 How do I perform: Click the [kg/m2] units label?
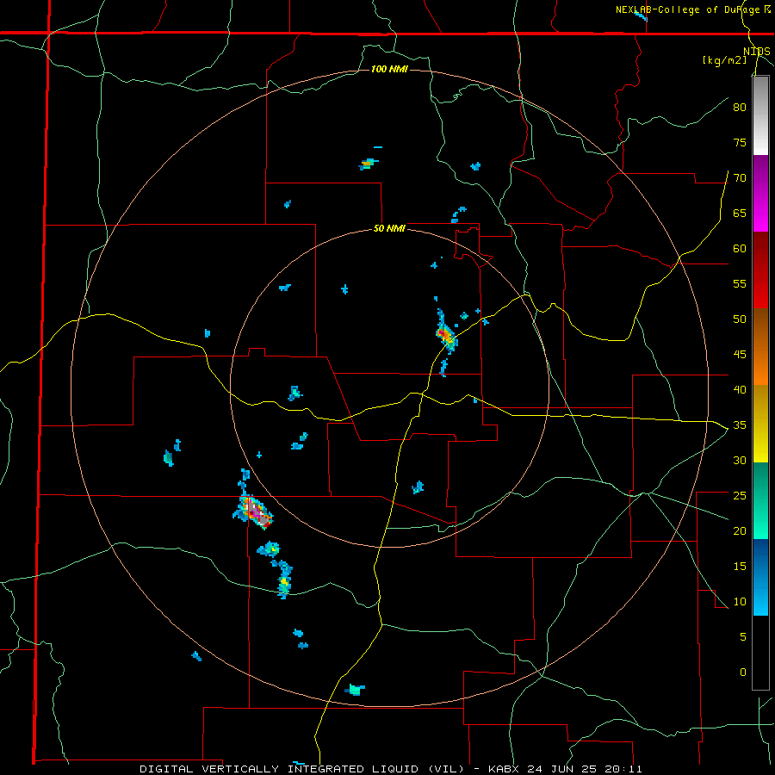point(724,60)
